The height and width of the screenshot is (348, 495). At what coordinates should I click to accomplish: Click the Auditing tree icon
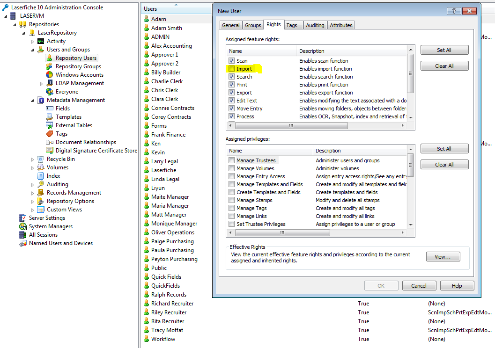[40, 184]
